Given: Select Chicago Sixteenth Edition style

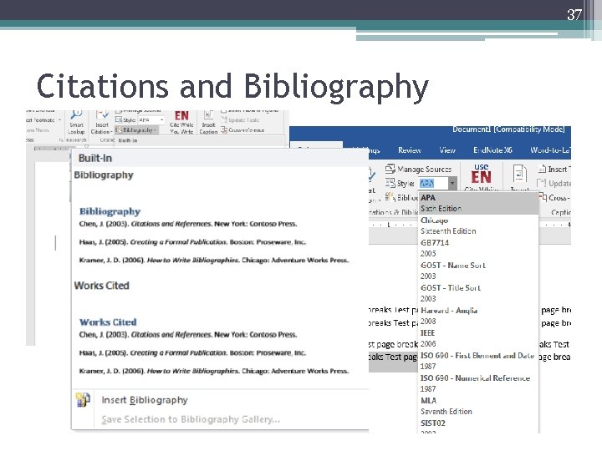Looking at the screenshot, I should [x=478, y=225].
